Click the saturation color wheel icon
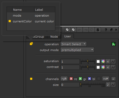119x98 pixels. tap(103, 61)
